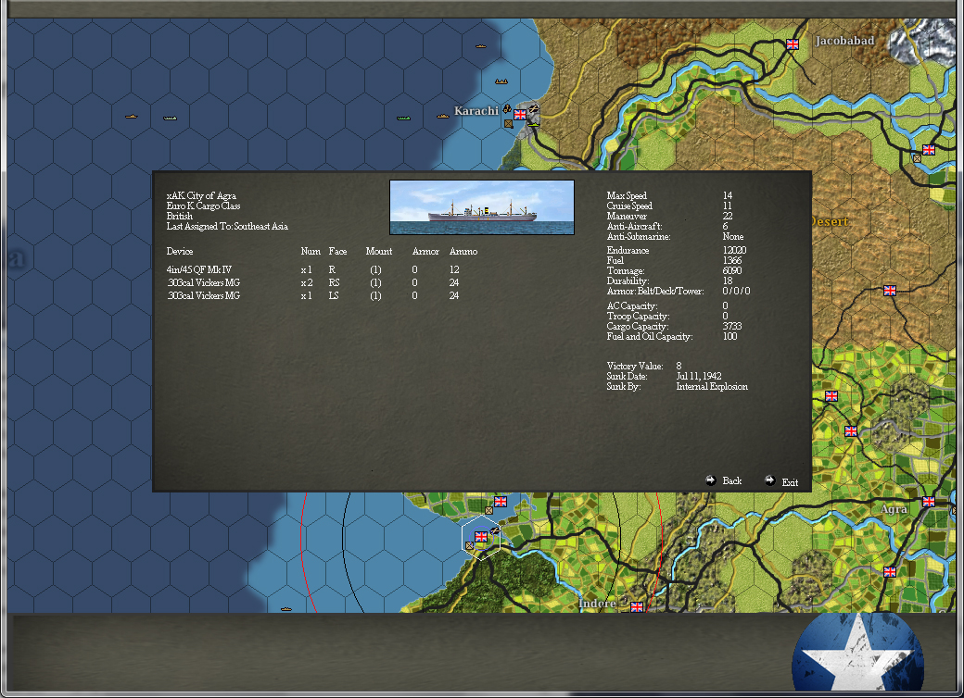Click the Armor Belt/Deck/Tower entry
This screenshot has width=964, height=698.
[x=679, y=291]
